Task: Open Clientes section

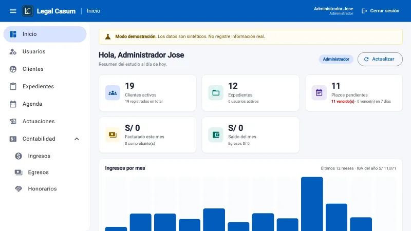Action: tap(45, 69)
